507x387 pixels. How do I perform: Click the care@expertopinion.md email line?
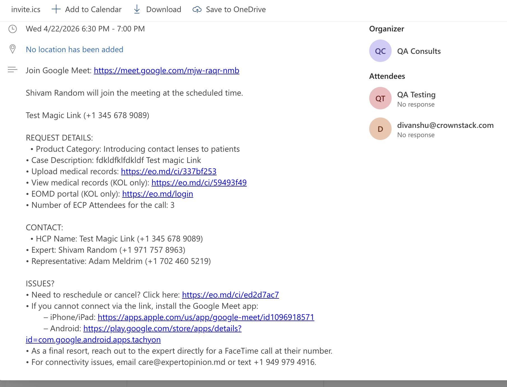click(x=171, y=362)
